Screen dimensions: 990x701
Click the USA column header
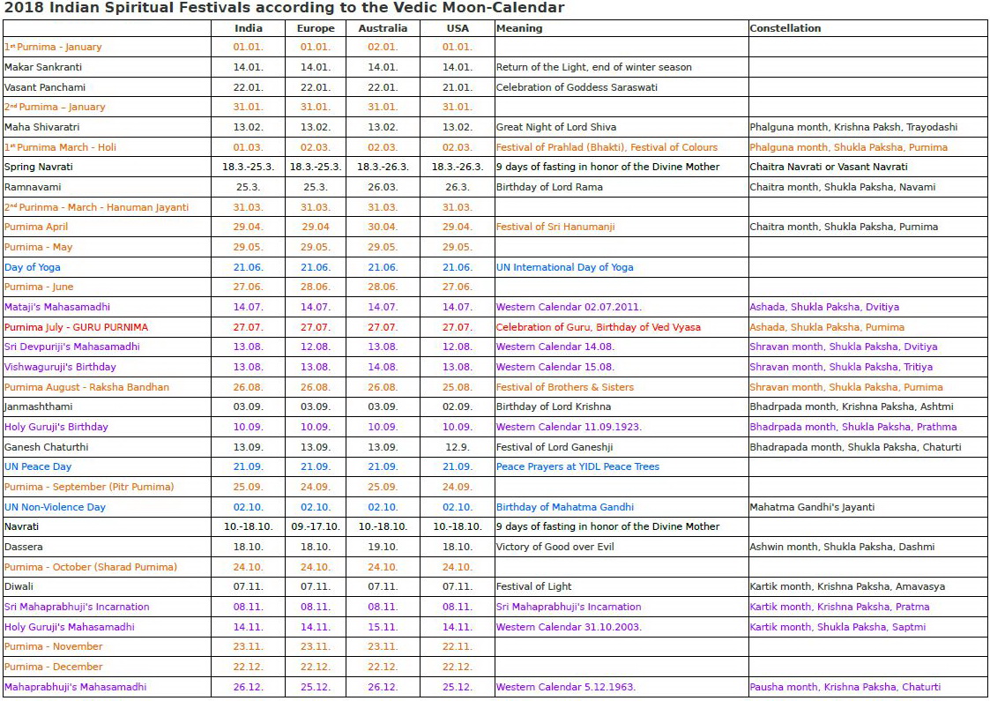pos(458,28)
